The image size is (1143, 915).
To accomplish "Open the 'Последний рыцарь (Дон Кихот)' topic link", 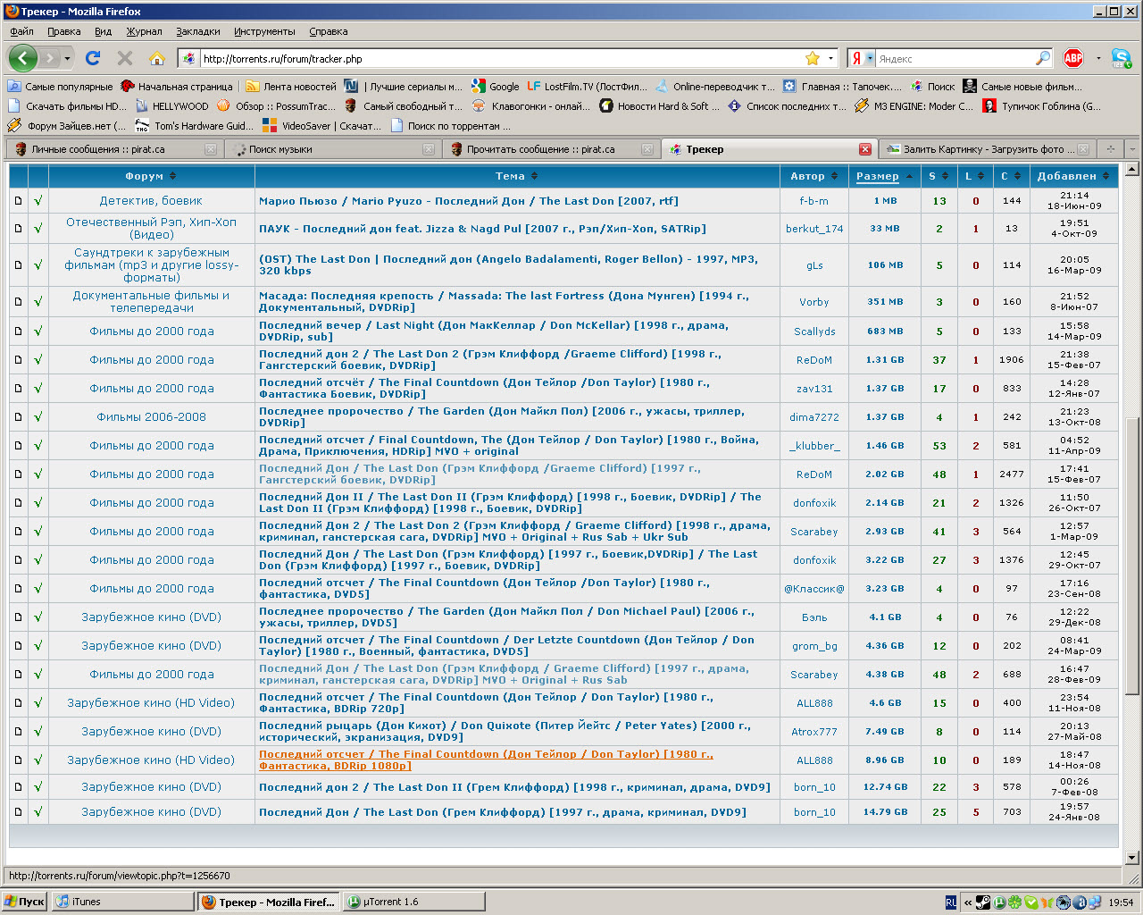I will pyautogui.click(x=505, y=732).
